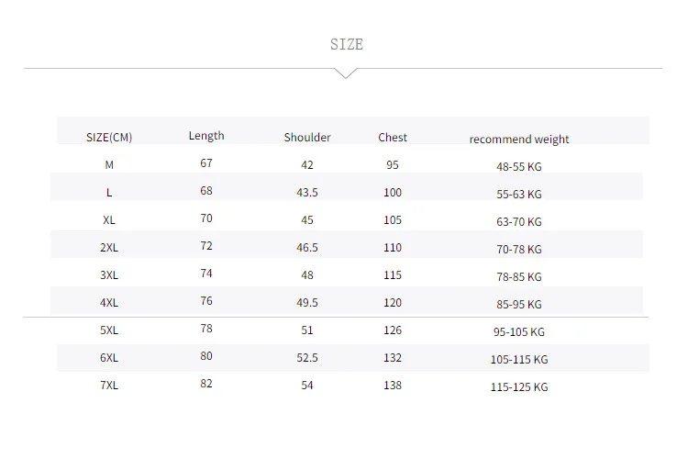This screenshot has width=688, height=470.
Task: Select the 3XL size row label
Action: (109, 275)
